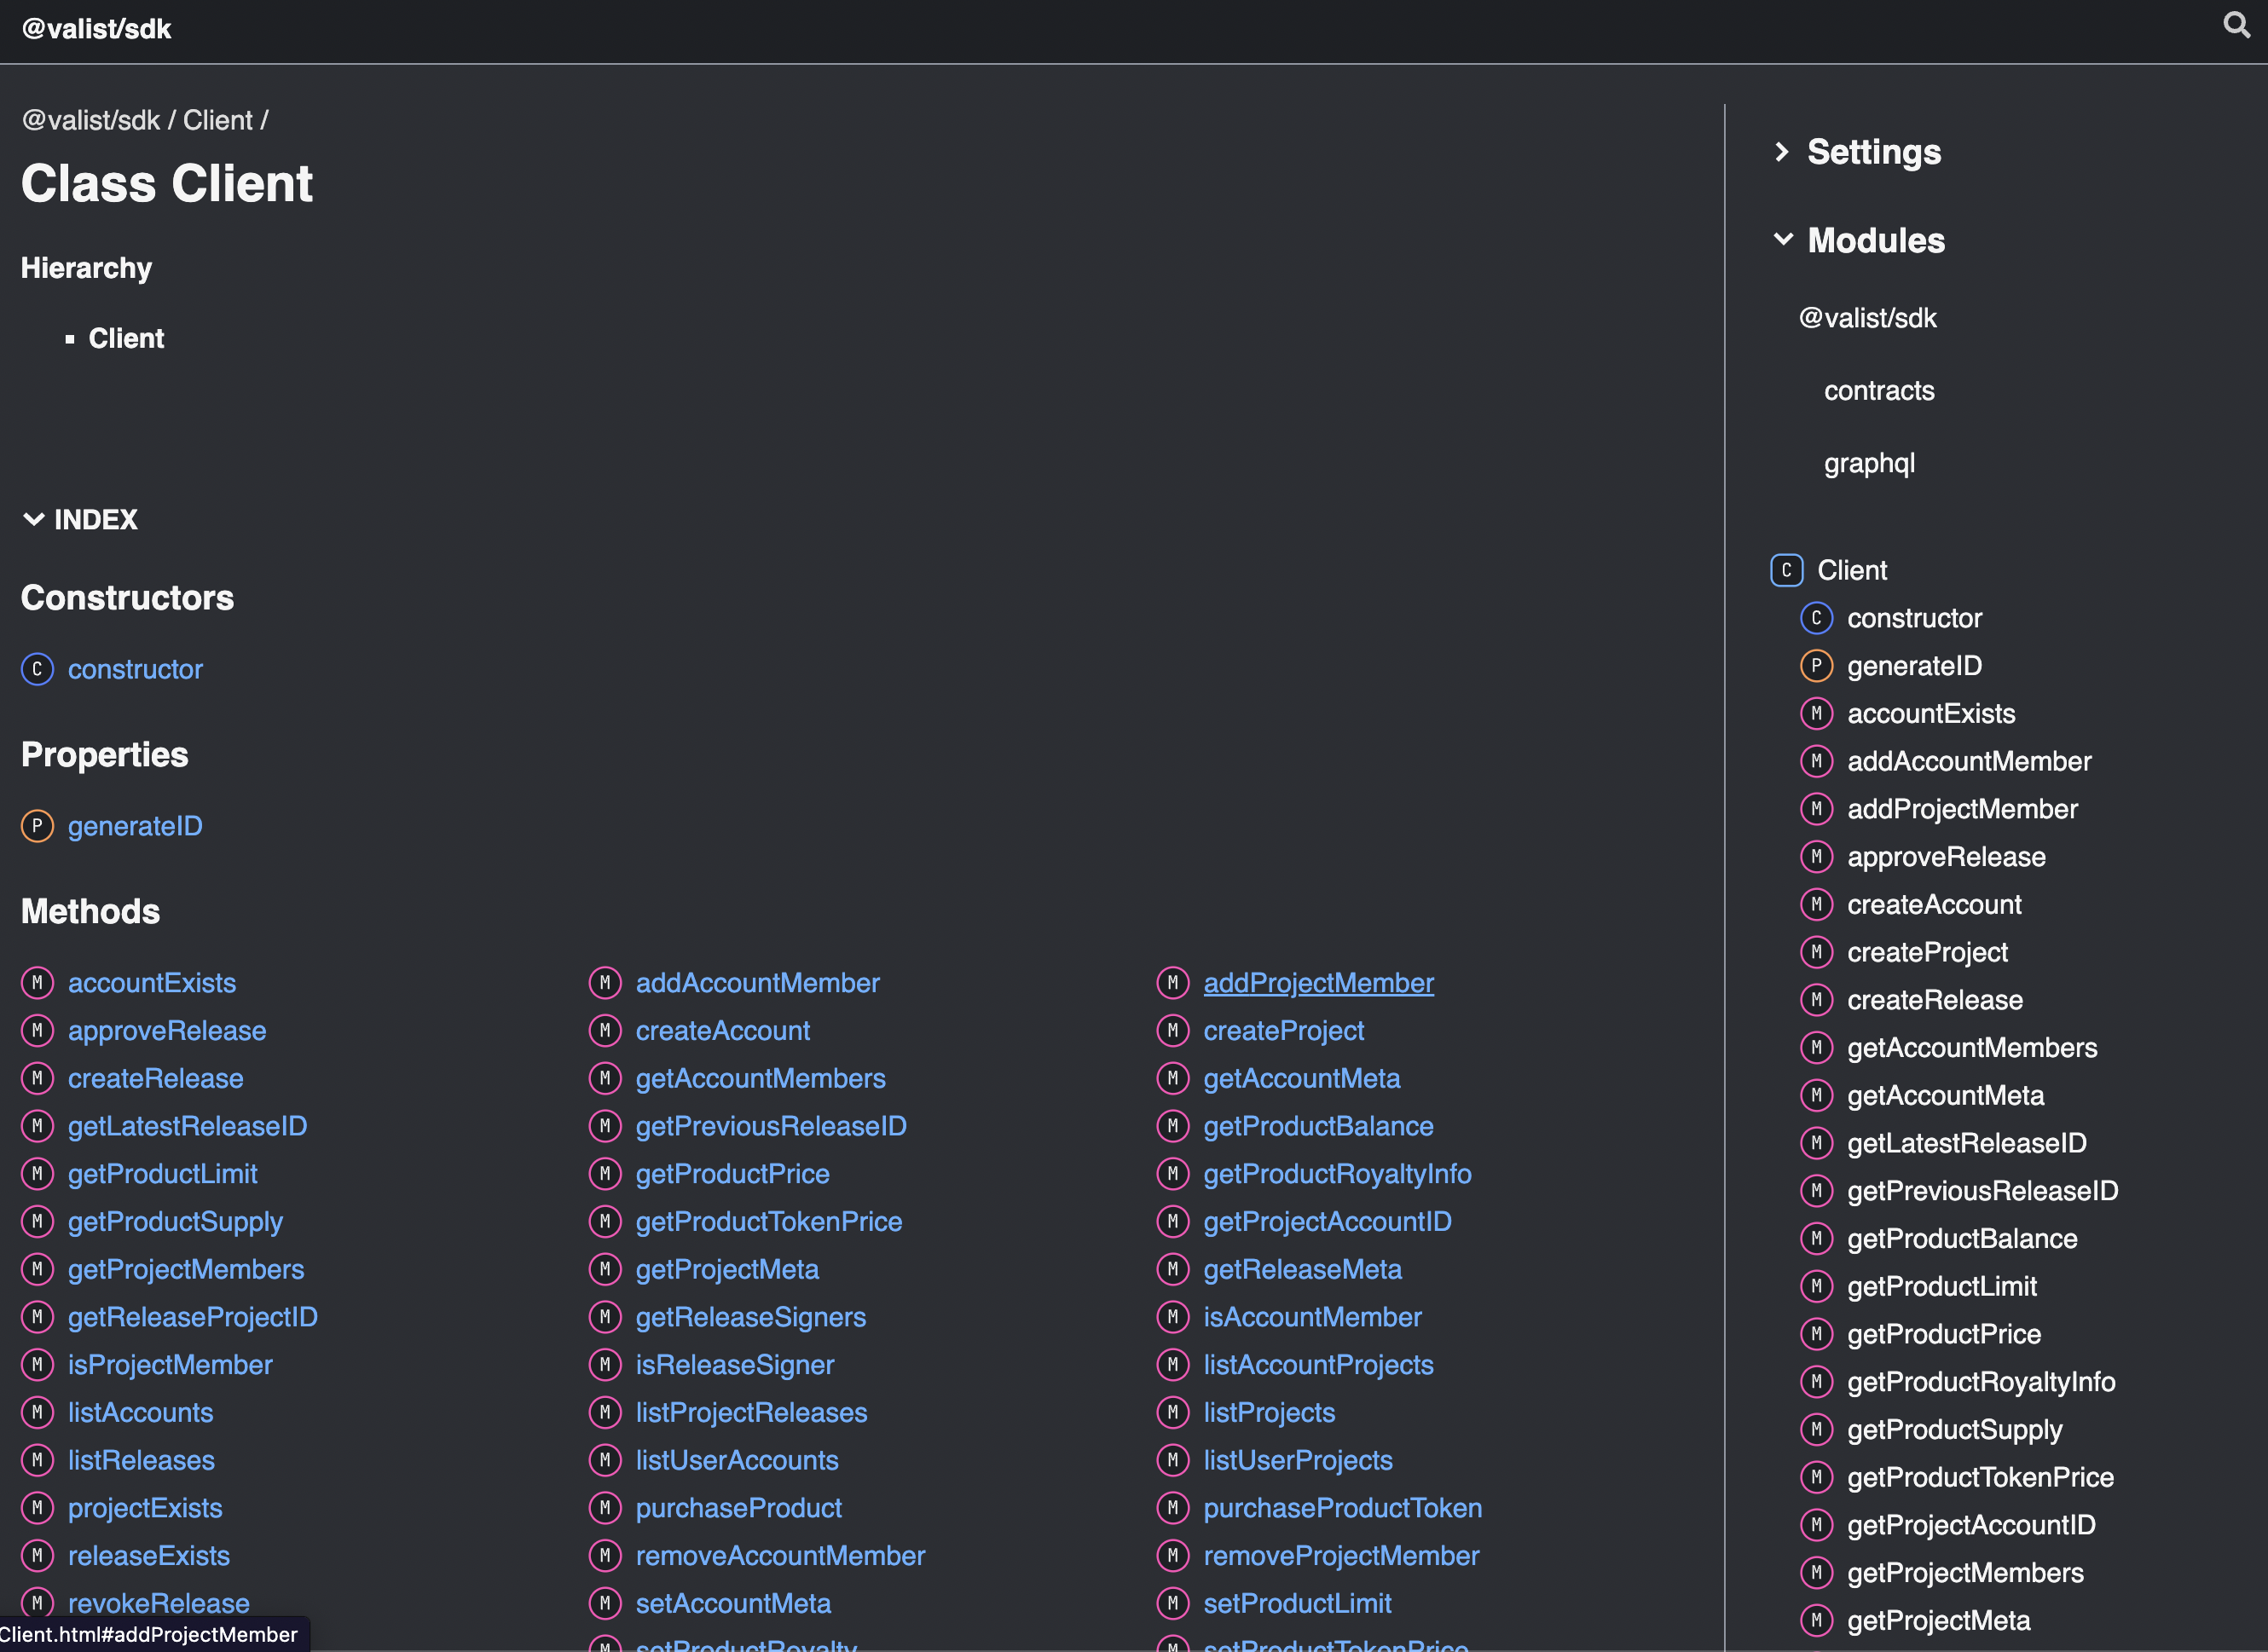2268x1652 pixels.
Task: Click the class icon next to Client in sidebar
Action: [1786, 570]
